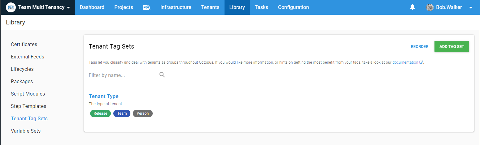Open the Configuration menu

[293, 7]
